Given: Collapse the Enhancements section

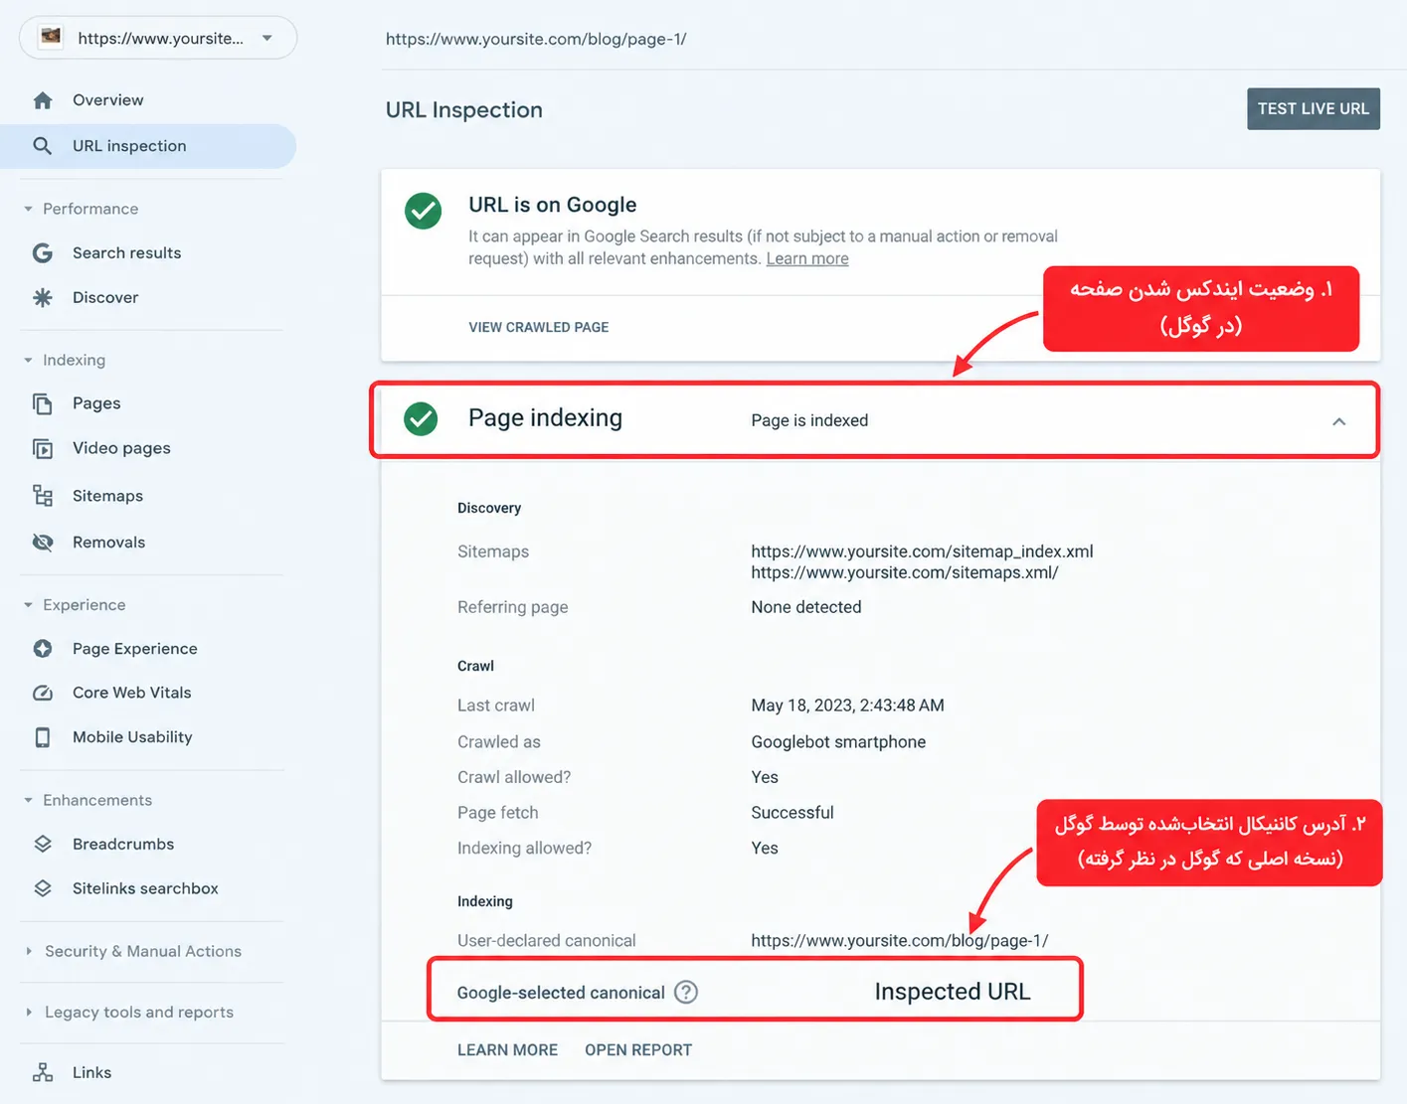Looking at the screenshot, I should click(29, 800).
